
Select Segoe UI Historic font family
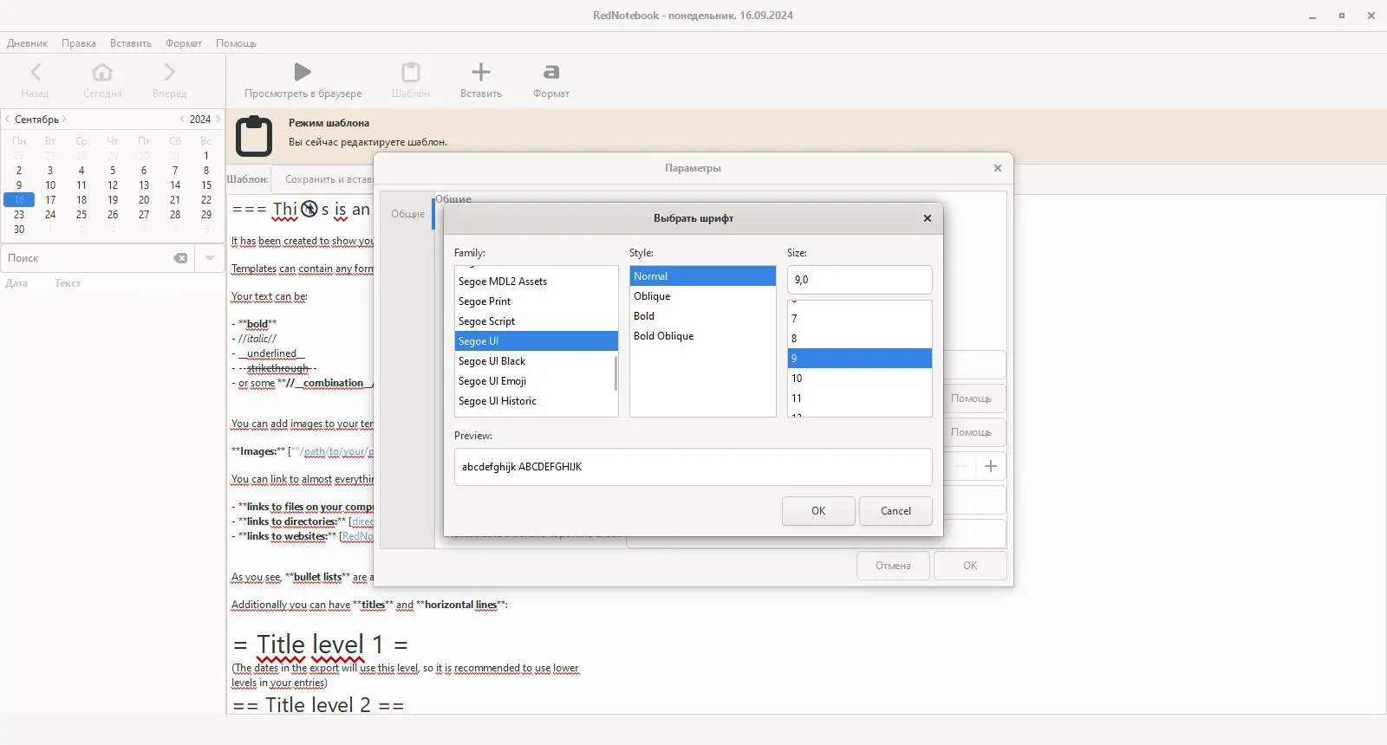536,401
